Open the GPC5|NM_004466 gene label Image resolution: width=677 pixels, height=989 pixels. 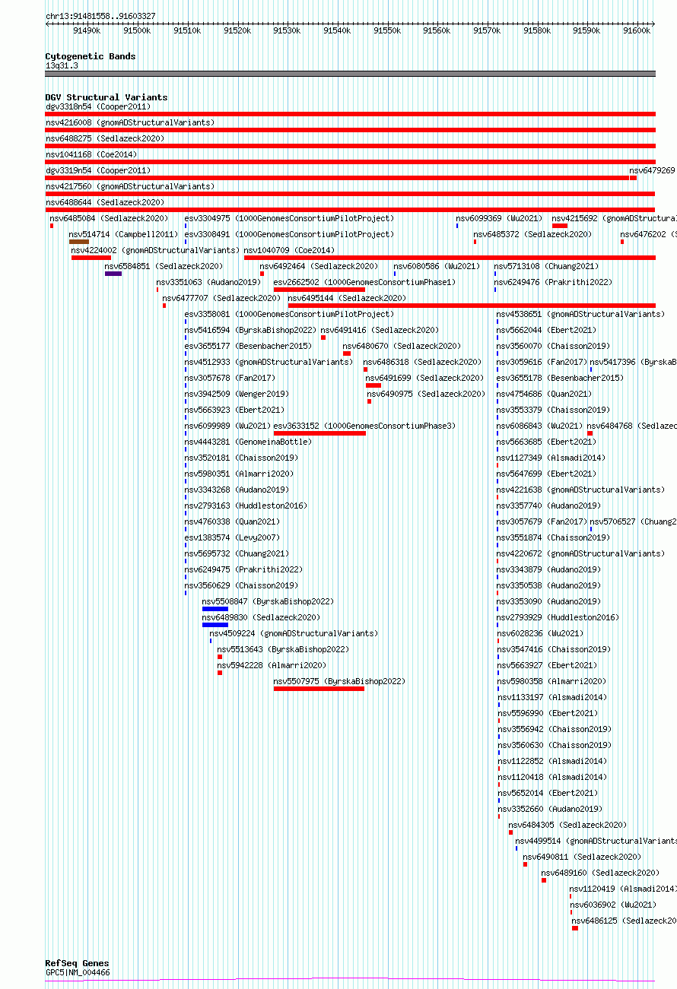78,972
